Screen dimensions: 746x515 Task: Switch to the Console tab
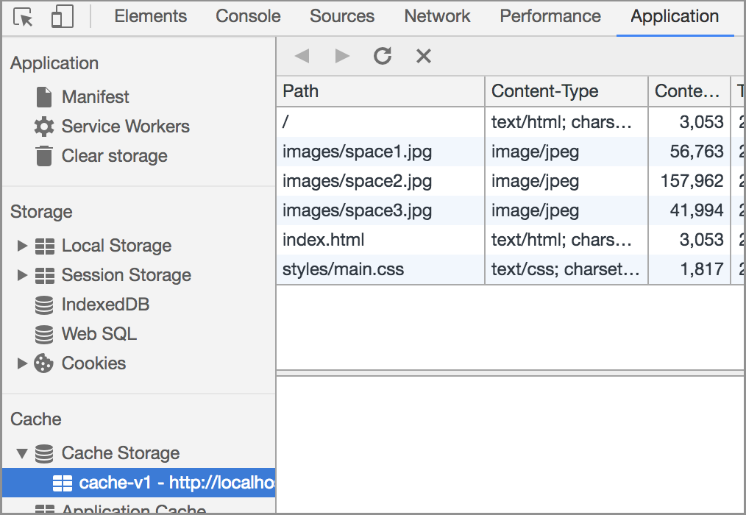click(248, 16)
